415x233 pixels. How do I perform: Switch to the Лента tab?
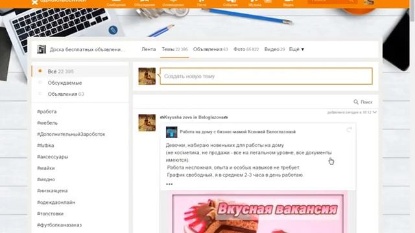coord(148,49)
